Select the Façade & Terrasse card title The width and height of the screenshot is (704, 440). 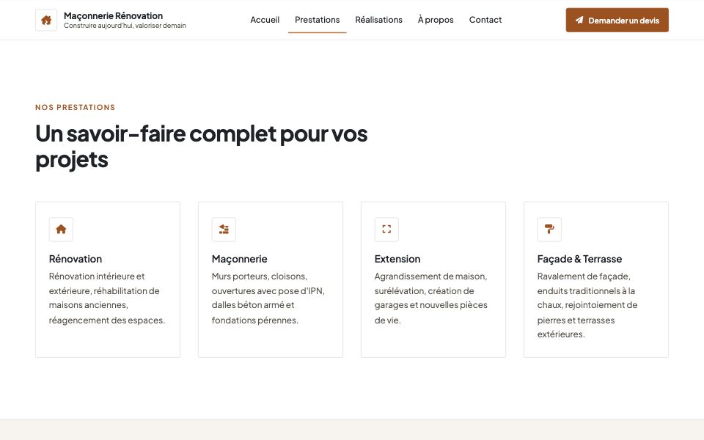pyautogui.click(x=579, y=259)
